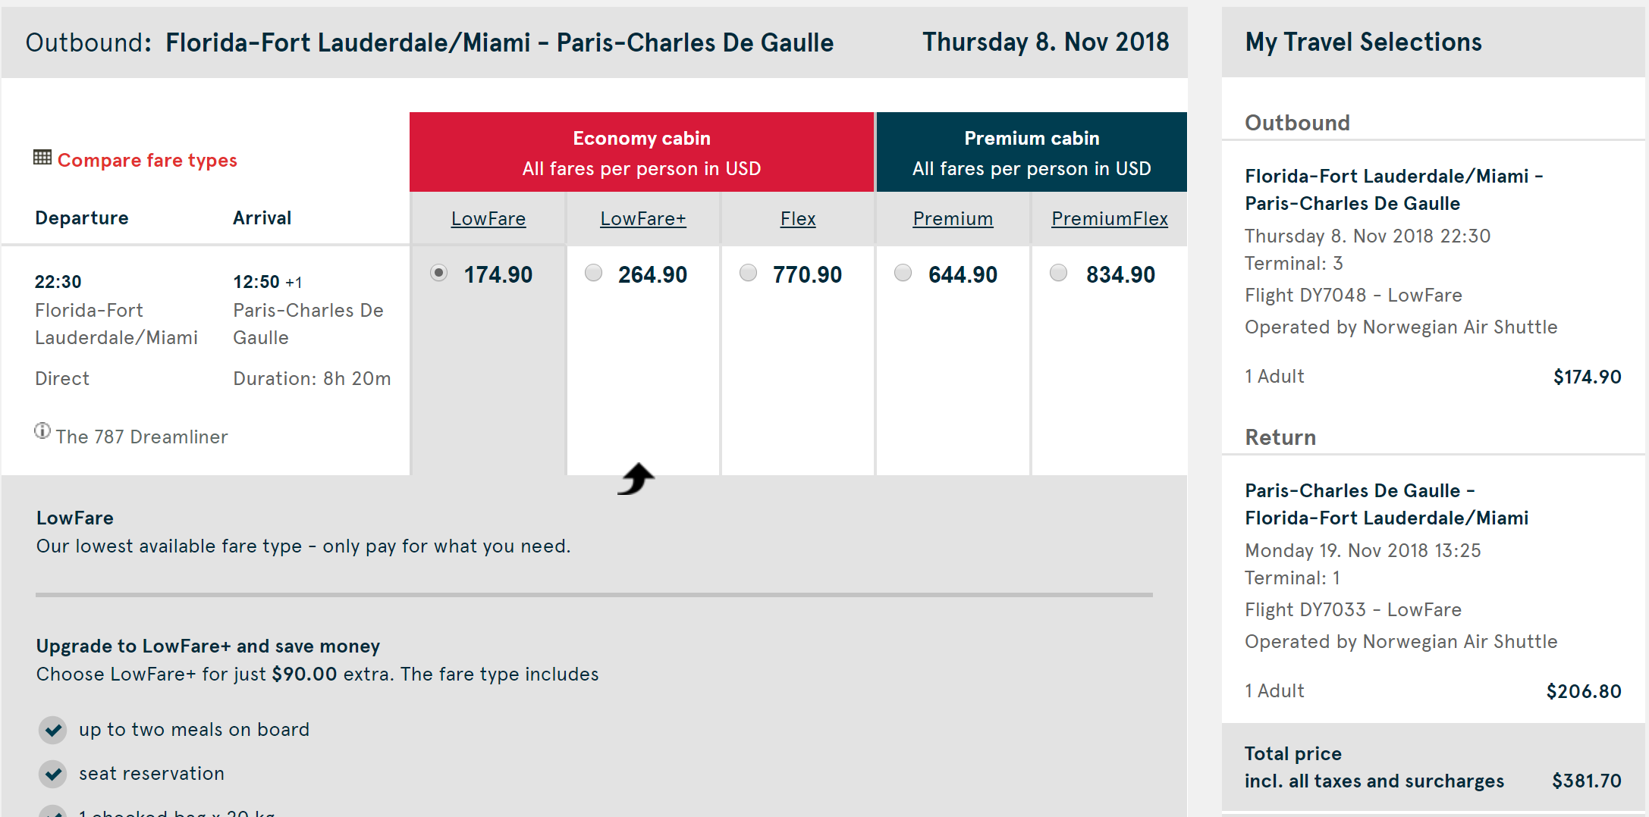The height and width of the screenshot is (817, 1649).
Task: Click the Outbound section heading in selections
Action: click(x=1297, y=123)
